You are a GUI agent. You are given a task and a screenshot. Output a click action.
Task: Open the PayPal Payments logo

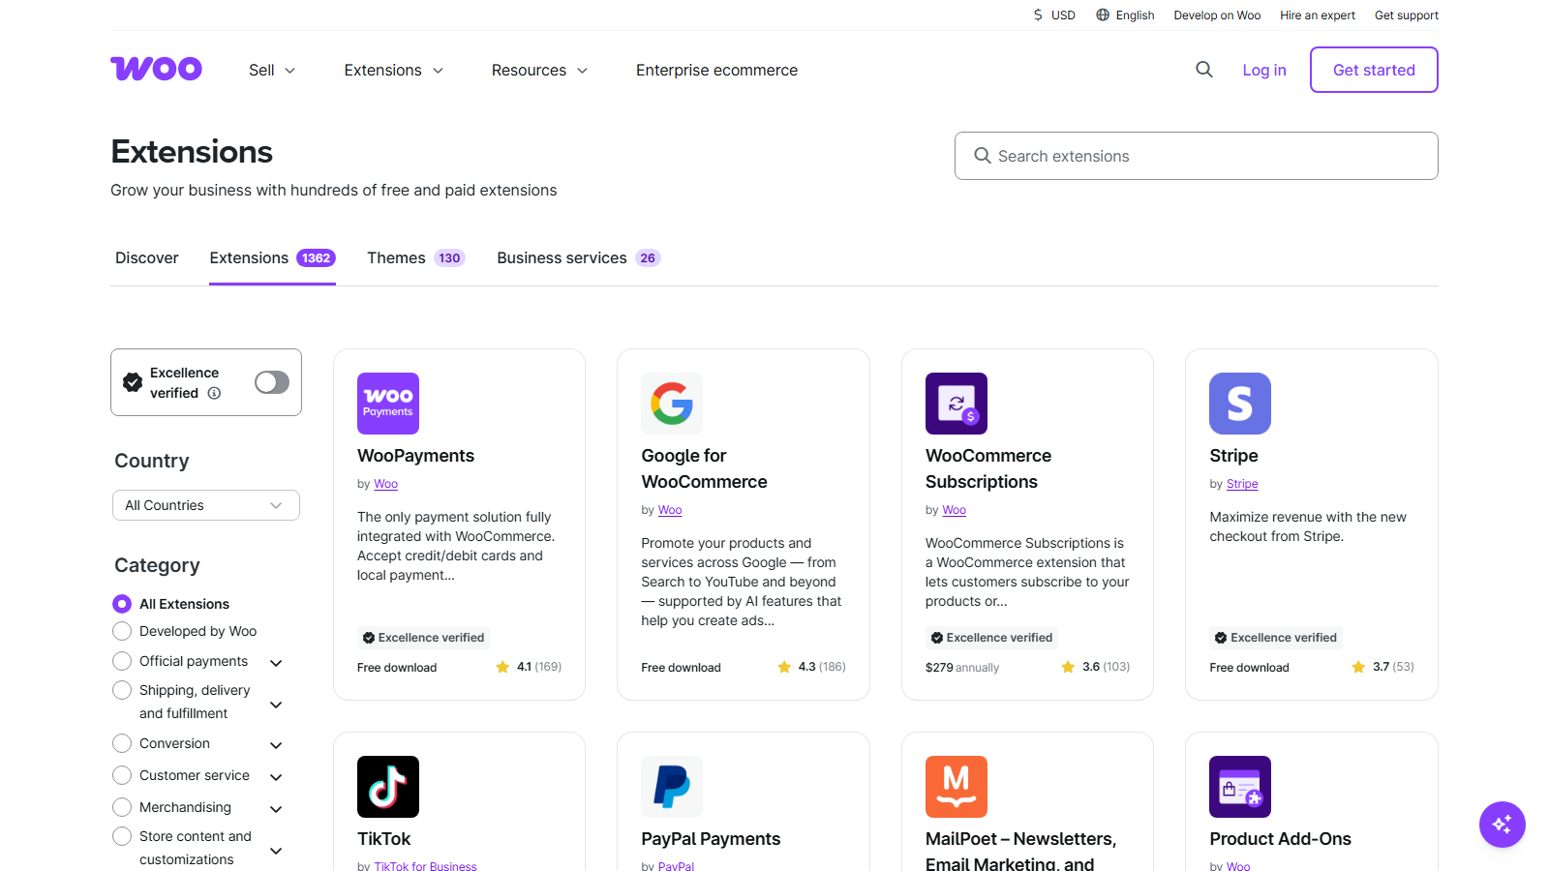tap(672, 787)
